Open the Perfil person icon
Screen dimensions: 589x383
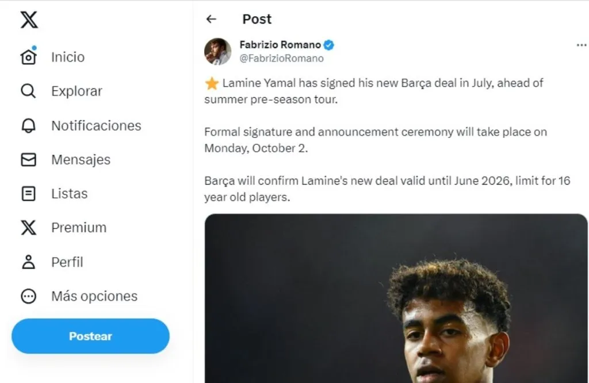pyautogui.click(x=28, y=262)
